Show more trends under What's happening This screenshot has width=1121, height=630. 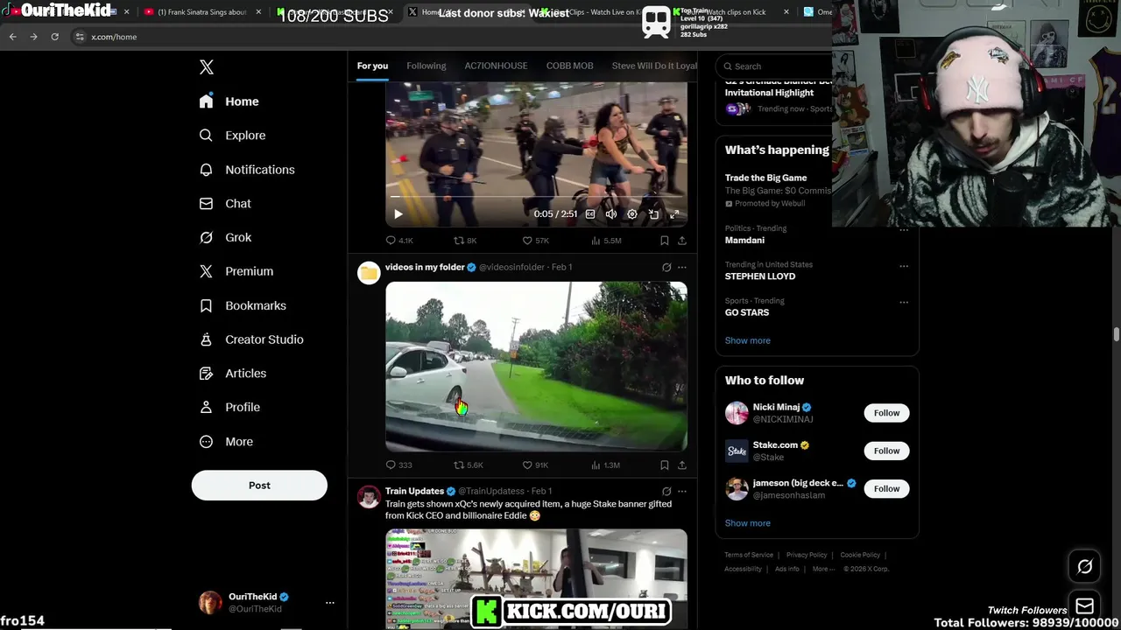(748, 340)
